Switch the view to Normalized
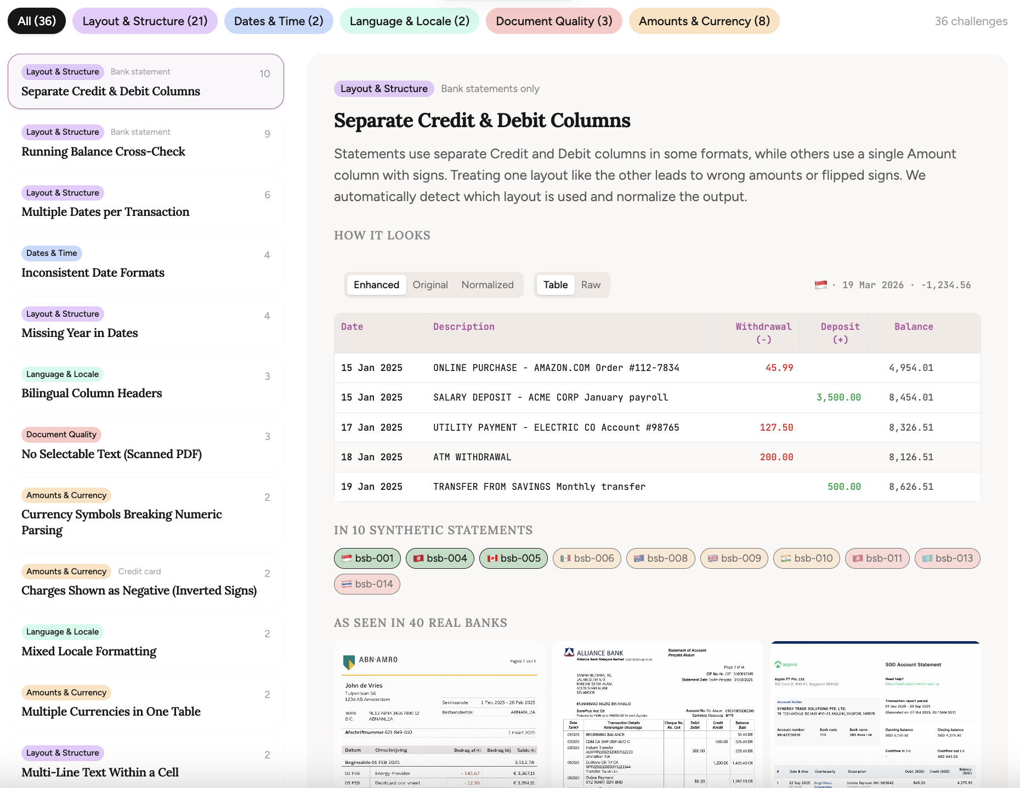The width and height of the screenshot is (1020, 788). point(488,284)
